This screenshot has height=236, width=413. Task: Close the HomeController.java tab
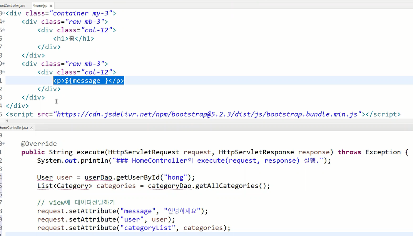click(x=31, y=128)
